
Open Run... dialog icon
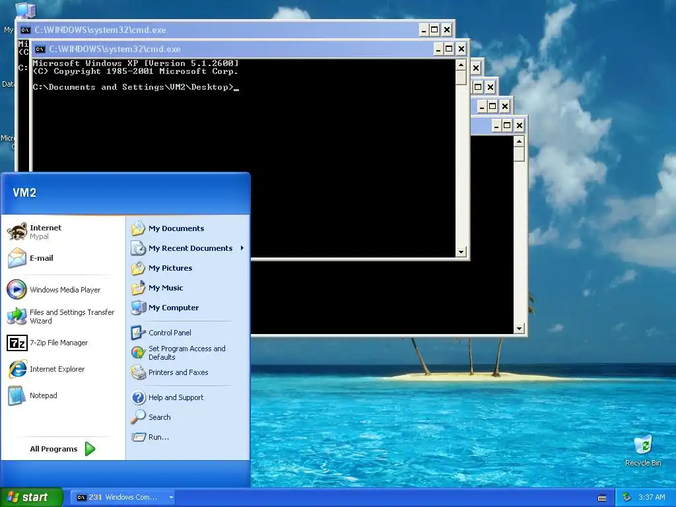pyautogui.click(x=139, y=437)
